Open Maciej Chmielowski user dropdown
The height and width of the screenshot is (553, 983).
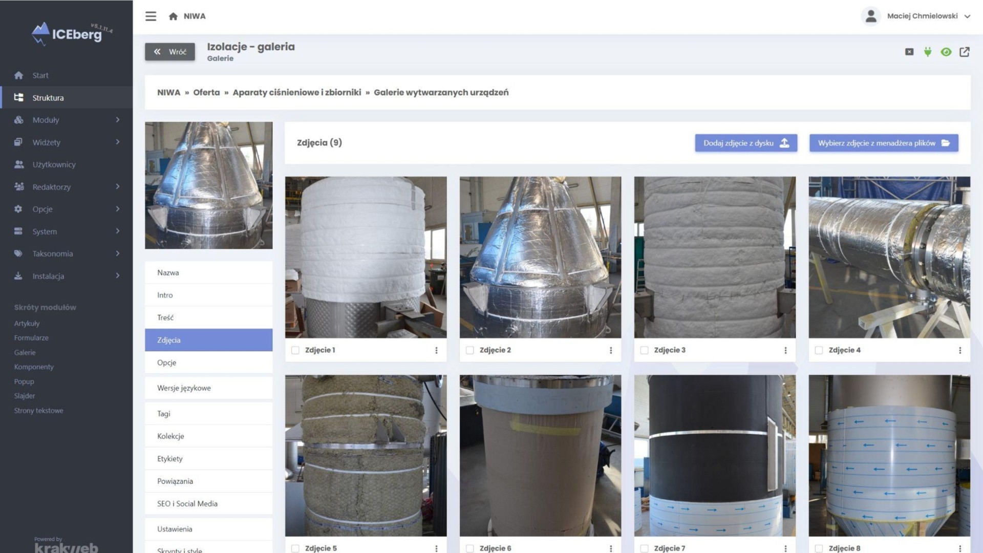[x=922, y=16]
